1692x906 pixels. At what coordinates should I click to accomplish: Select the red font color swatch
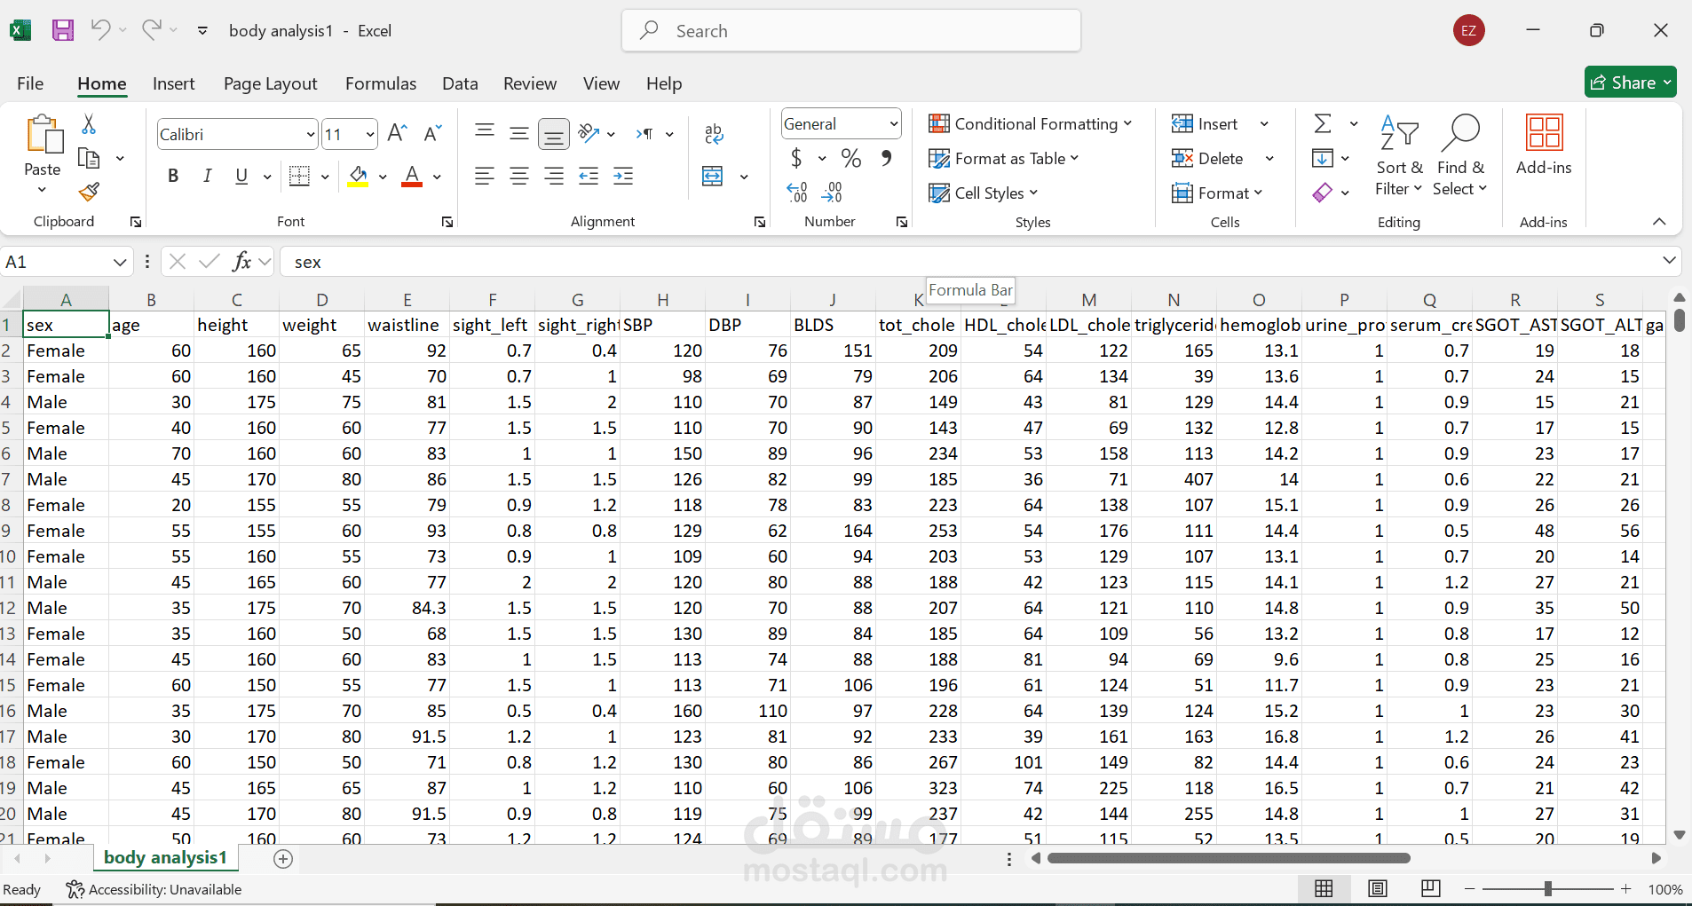pos(411,176)
